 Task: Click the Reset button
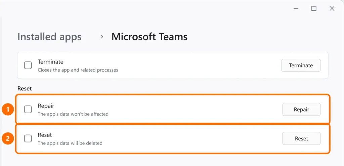pos(301,138)
